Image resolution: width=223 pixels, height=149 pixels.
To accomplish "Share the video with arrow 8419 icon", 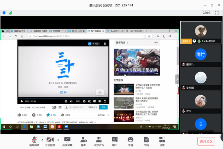I will click(x=62, y=115).
